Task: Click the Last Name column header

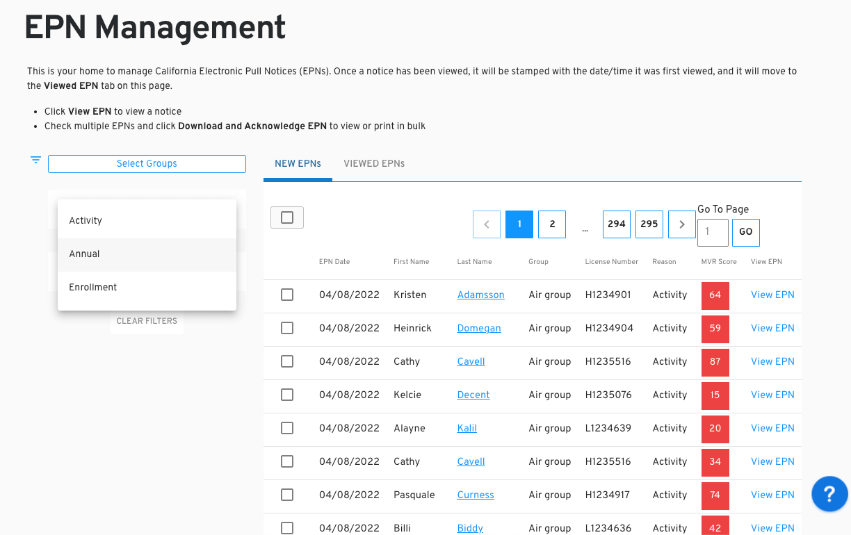Action: point(475,262)
